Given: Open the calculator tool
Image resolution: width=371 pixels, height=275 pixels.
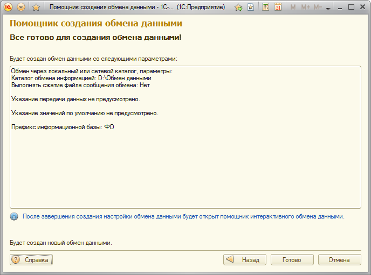Looking at the screenshot, I should (x=265, y=8).
